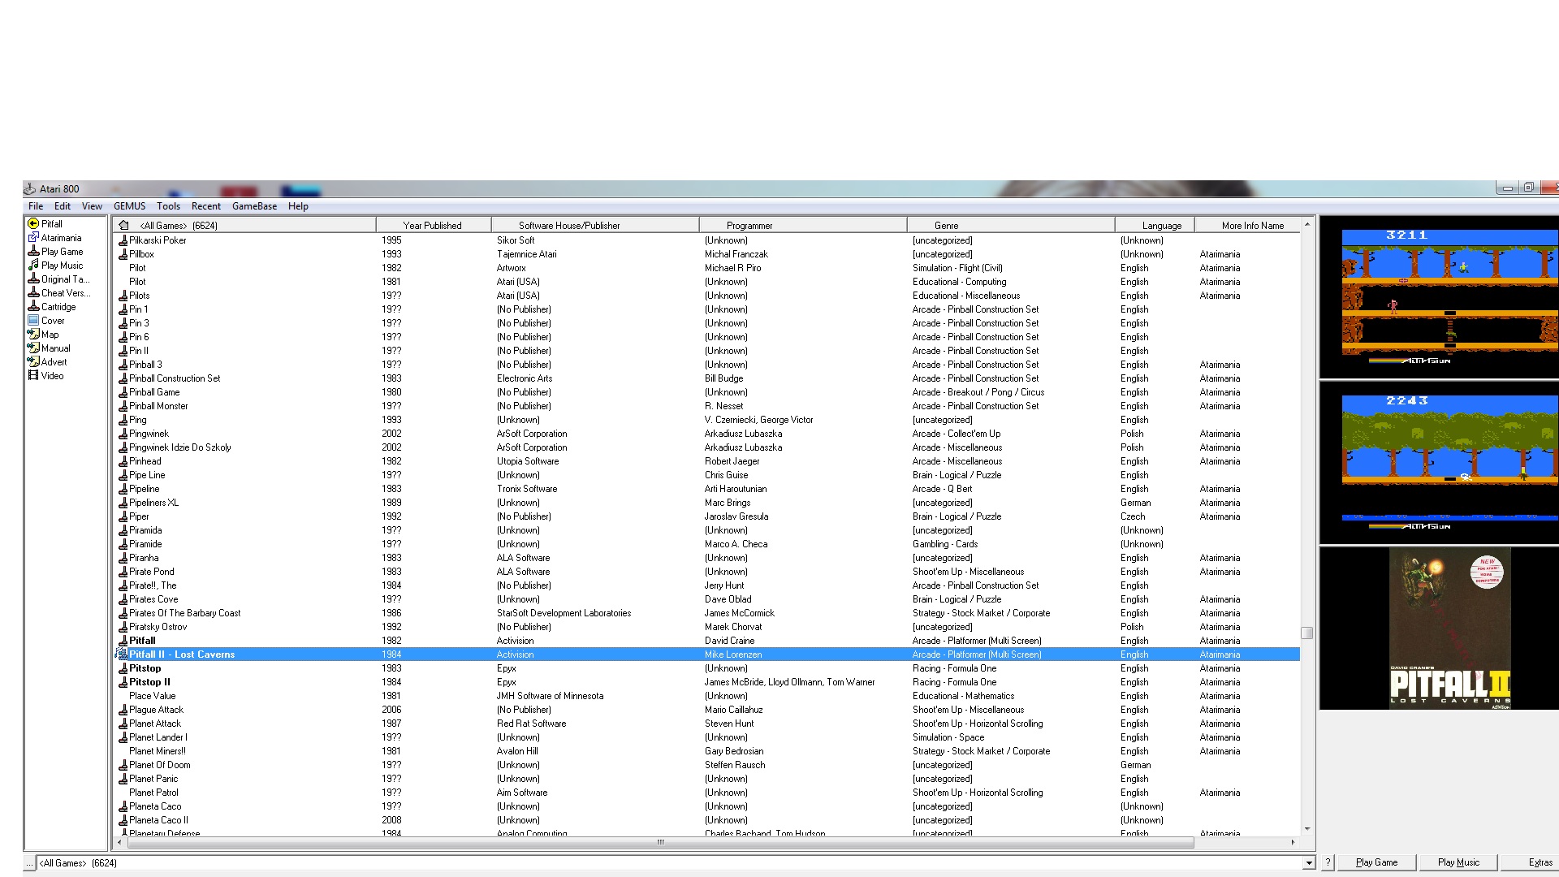Click the horizontal scrollbar left arrow
The width and height of the screenshot is (1559, 877).
point(120,842)
